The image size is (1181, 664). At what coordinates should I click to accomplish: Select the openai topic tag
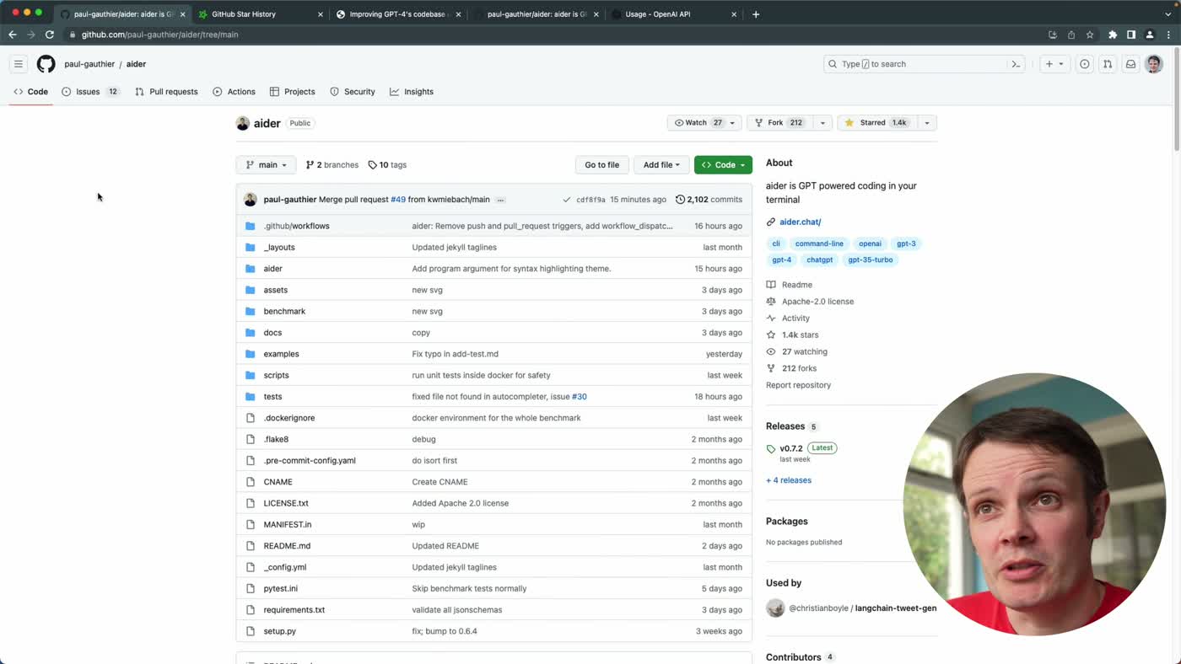click(x=870, y=244)
